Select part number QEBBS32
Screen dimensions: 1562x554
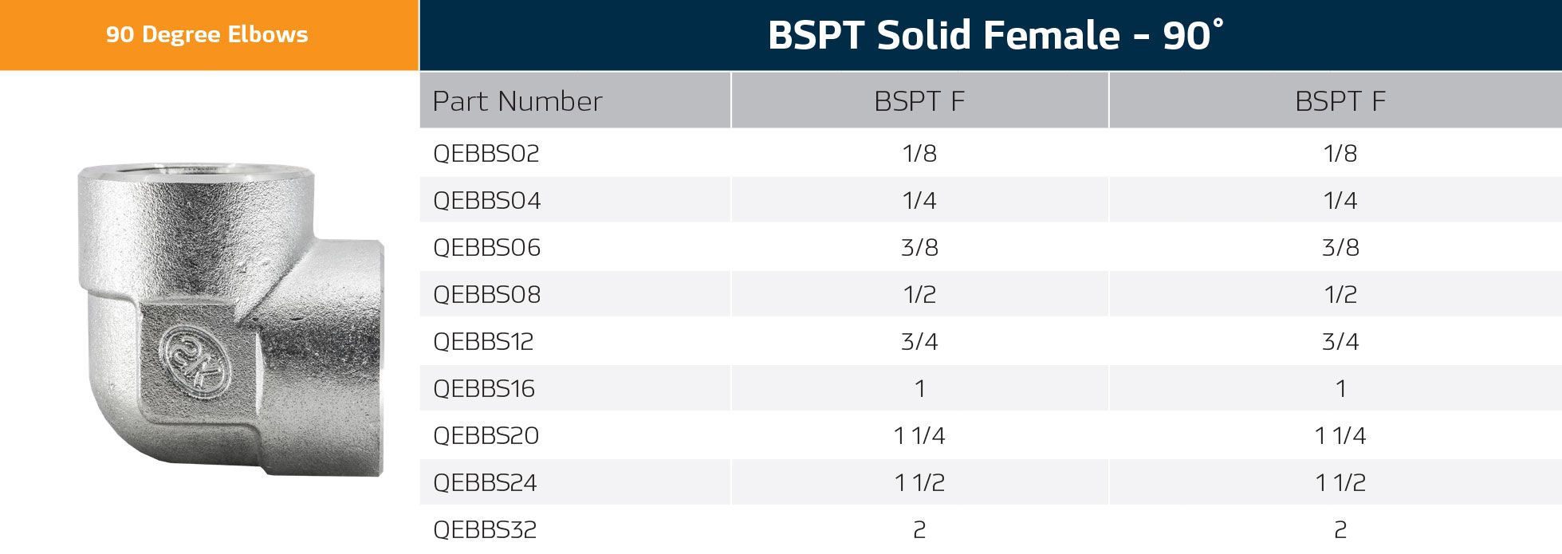pos(485,529)
